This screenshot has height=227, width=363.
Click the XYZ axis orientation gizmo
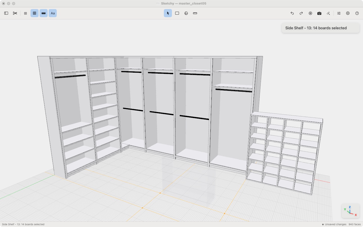[x=350, y=211]
